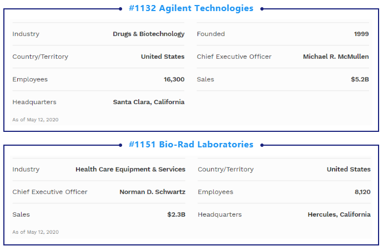Click the dot right of Bio-Rad heading
Viewport: 383px width, 251px height.
[262, 145]
